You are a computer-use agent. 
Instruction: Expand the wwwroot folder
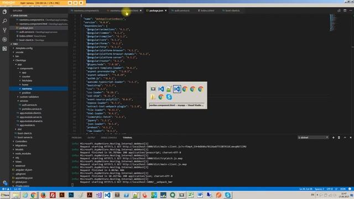point(20,166)
